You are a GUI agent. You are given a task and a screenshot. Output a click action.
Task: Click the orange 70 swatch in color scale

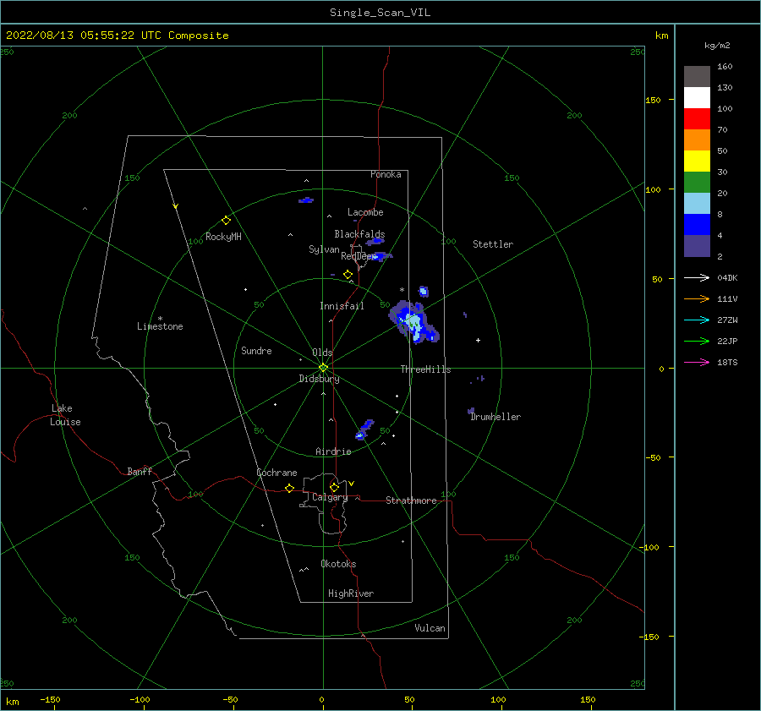click(x=697, y=140)
